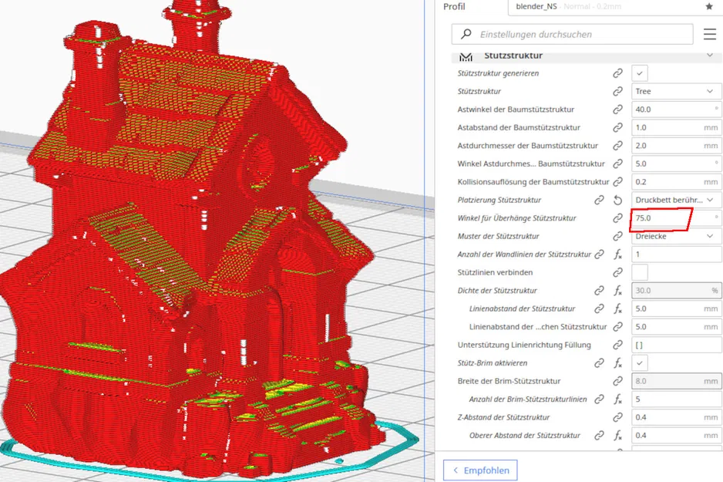Click the link icon for Stützstruktur generieren

click(618, 73)
